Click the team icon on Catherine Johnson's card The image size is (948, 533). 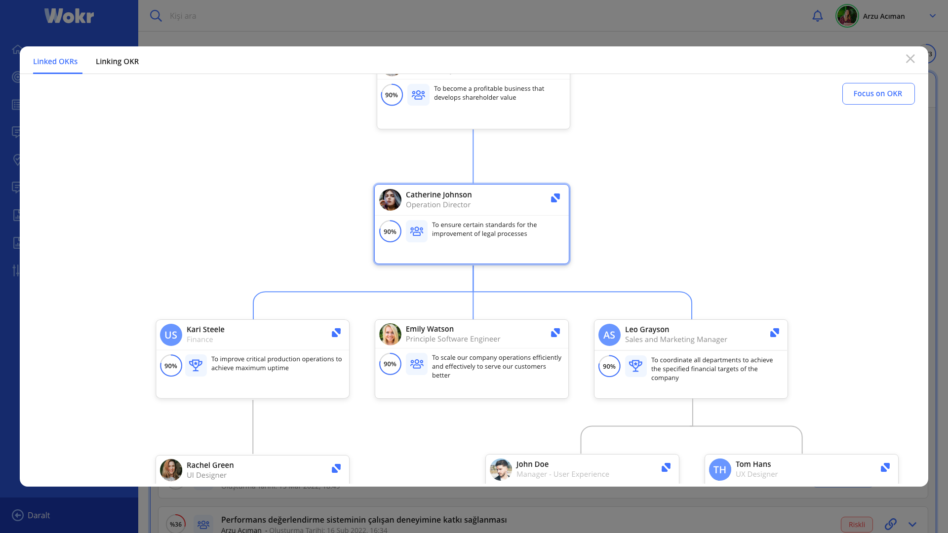(417, 231)
